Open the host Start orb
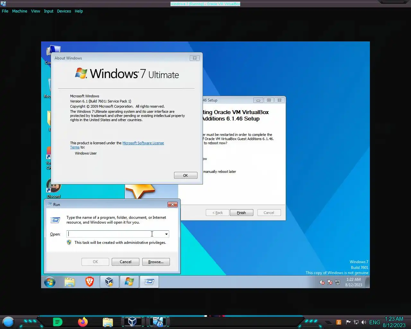The height and width of the screenshot is (329, 411). tap(8, 322)
